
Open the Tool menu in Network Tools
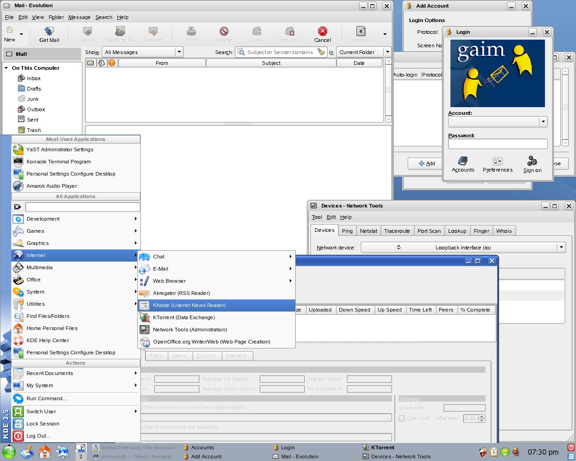pyautogui.click(x=317, y=217)
